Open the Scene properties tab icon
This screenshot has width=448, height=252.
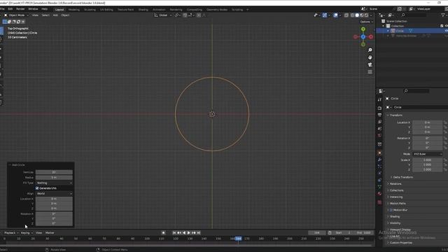(379, 129)
